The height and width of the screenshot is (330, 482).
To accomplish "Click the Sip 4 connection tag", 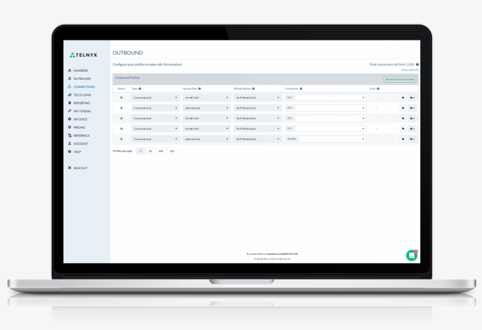I will point(290,97).
